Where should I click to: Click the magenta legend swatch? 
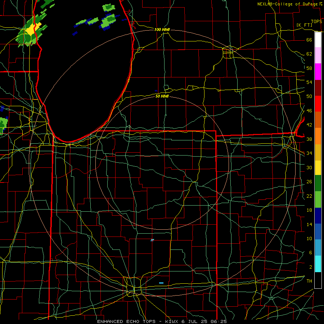(x=318, y=72)
